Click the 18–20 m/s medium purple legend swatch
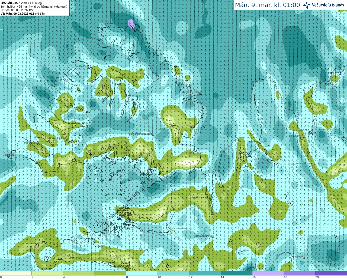 tap(300, 273)
